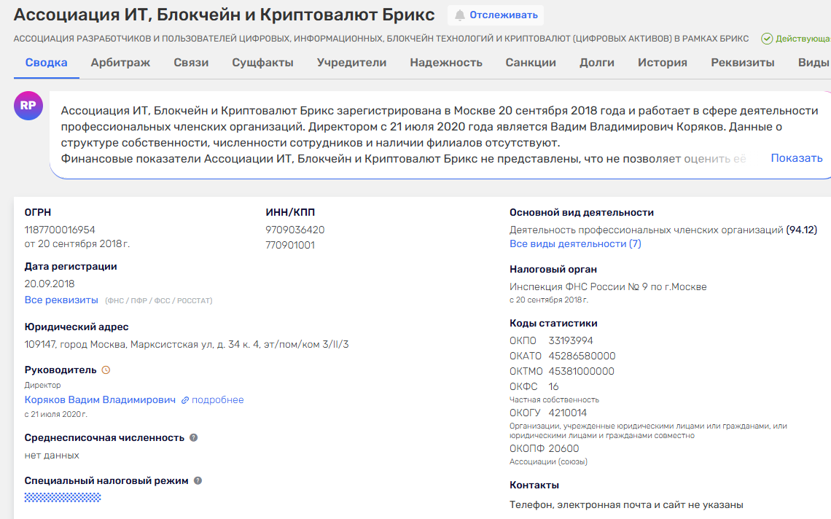Viewport: 831px width, 519px height.
Task: Click 'с 21 июля 2020 г.' under director
Action: 55,415
